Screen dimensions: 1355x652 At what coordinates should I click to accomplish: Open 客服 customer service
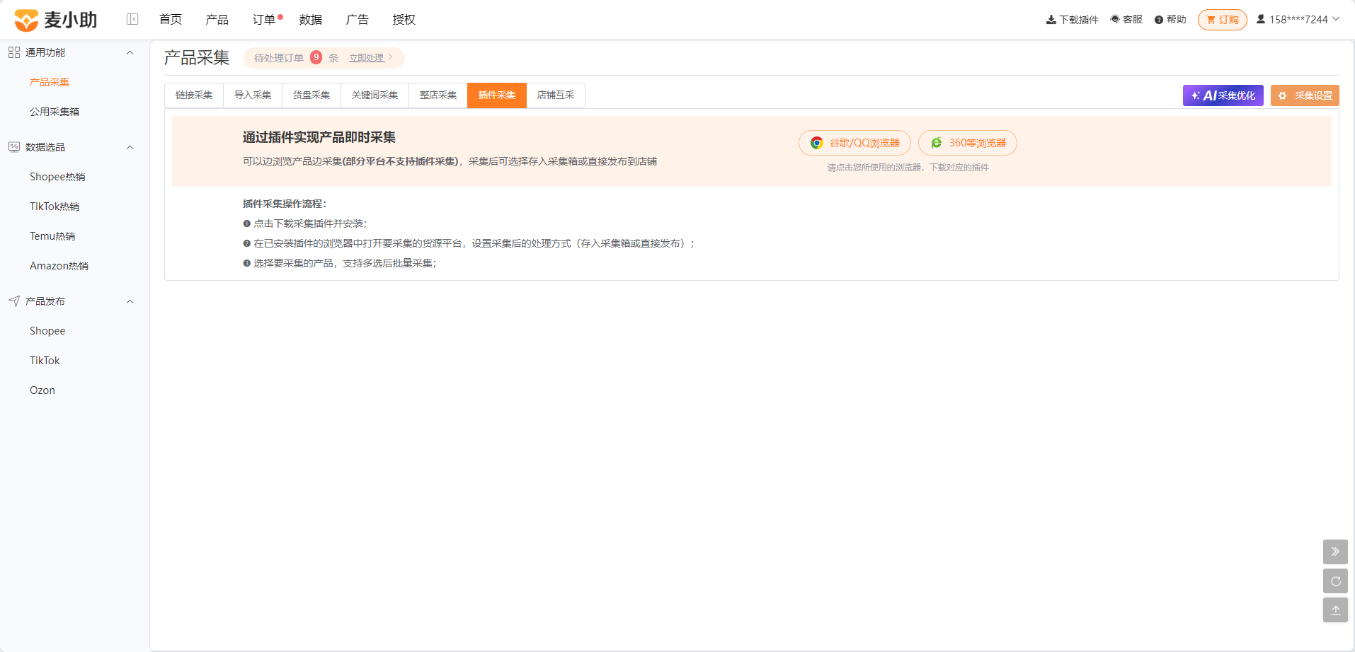1126,19
